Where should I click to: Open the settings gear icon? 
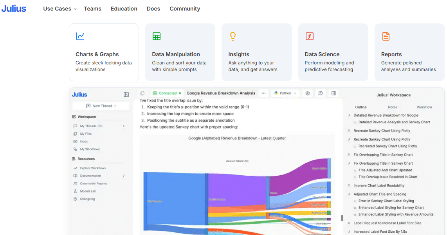pos(308,93)
